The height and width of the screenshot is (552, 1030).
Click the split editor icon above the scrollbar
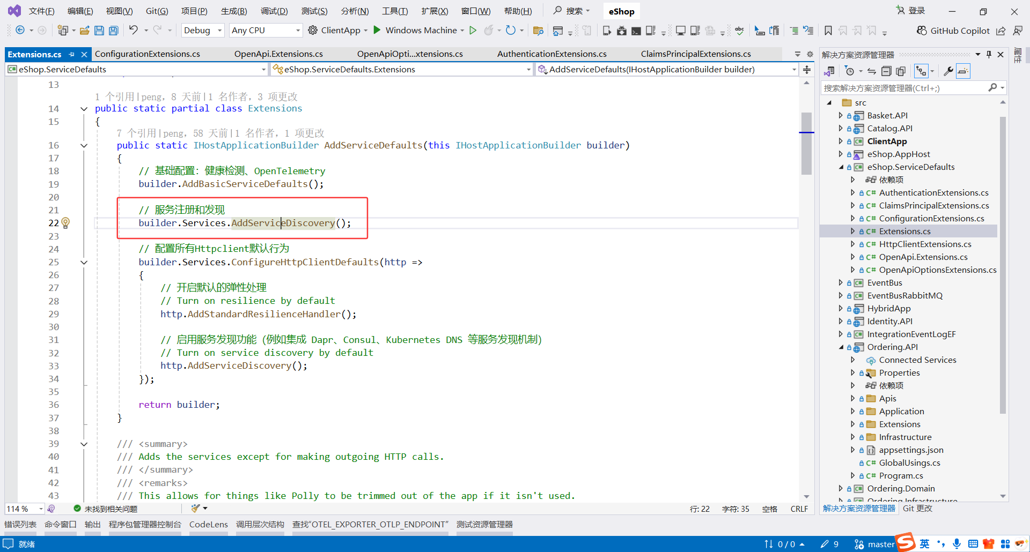[x=807, y=70]
